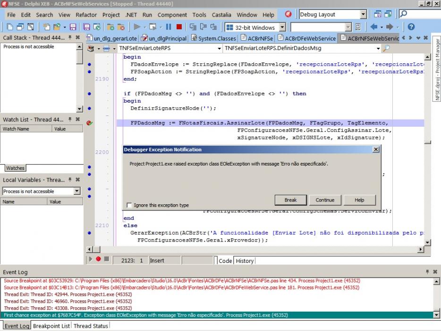Close the Debugger Exception Notification dialog
The image size is (441, 331).
376,149
